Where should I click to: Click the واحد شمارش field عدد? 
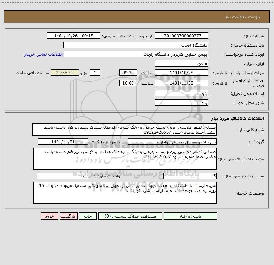[62, 176]
